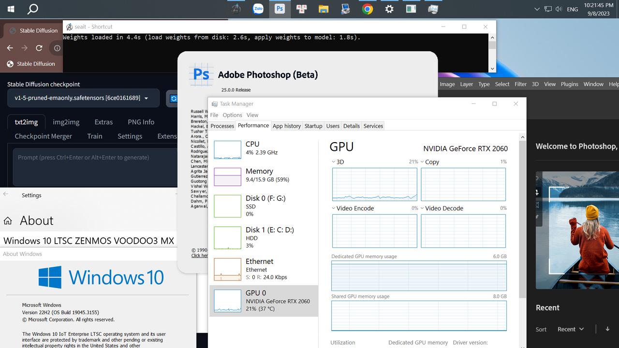Switch to the Services tab
The image size is (619, 348).
pyautogui.click(x=373, y=126)
